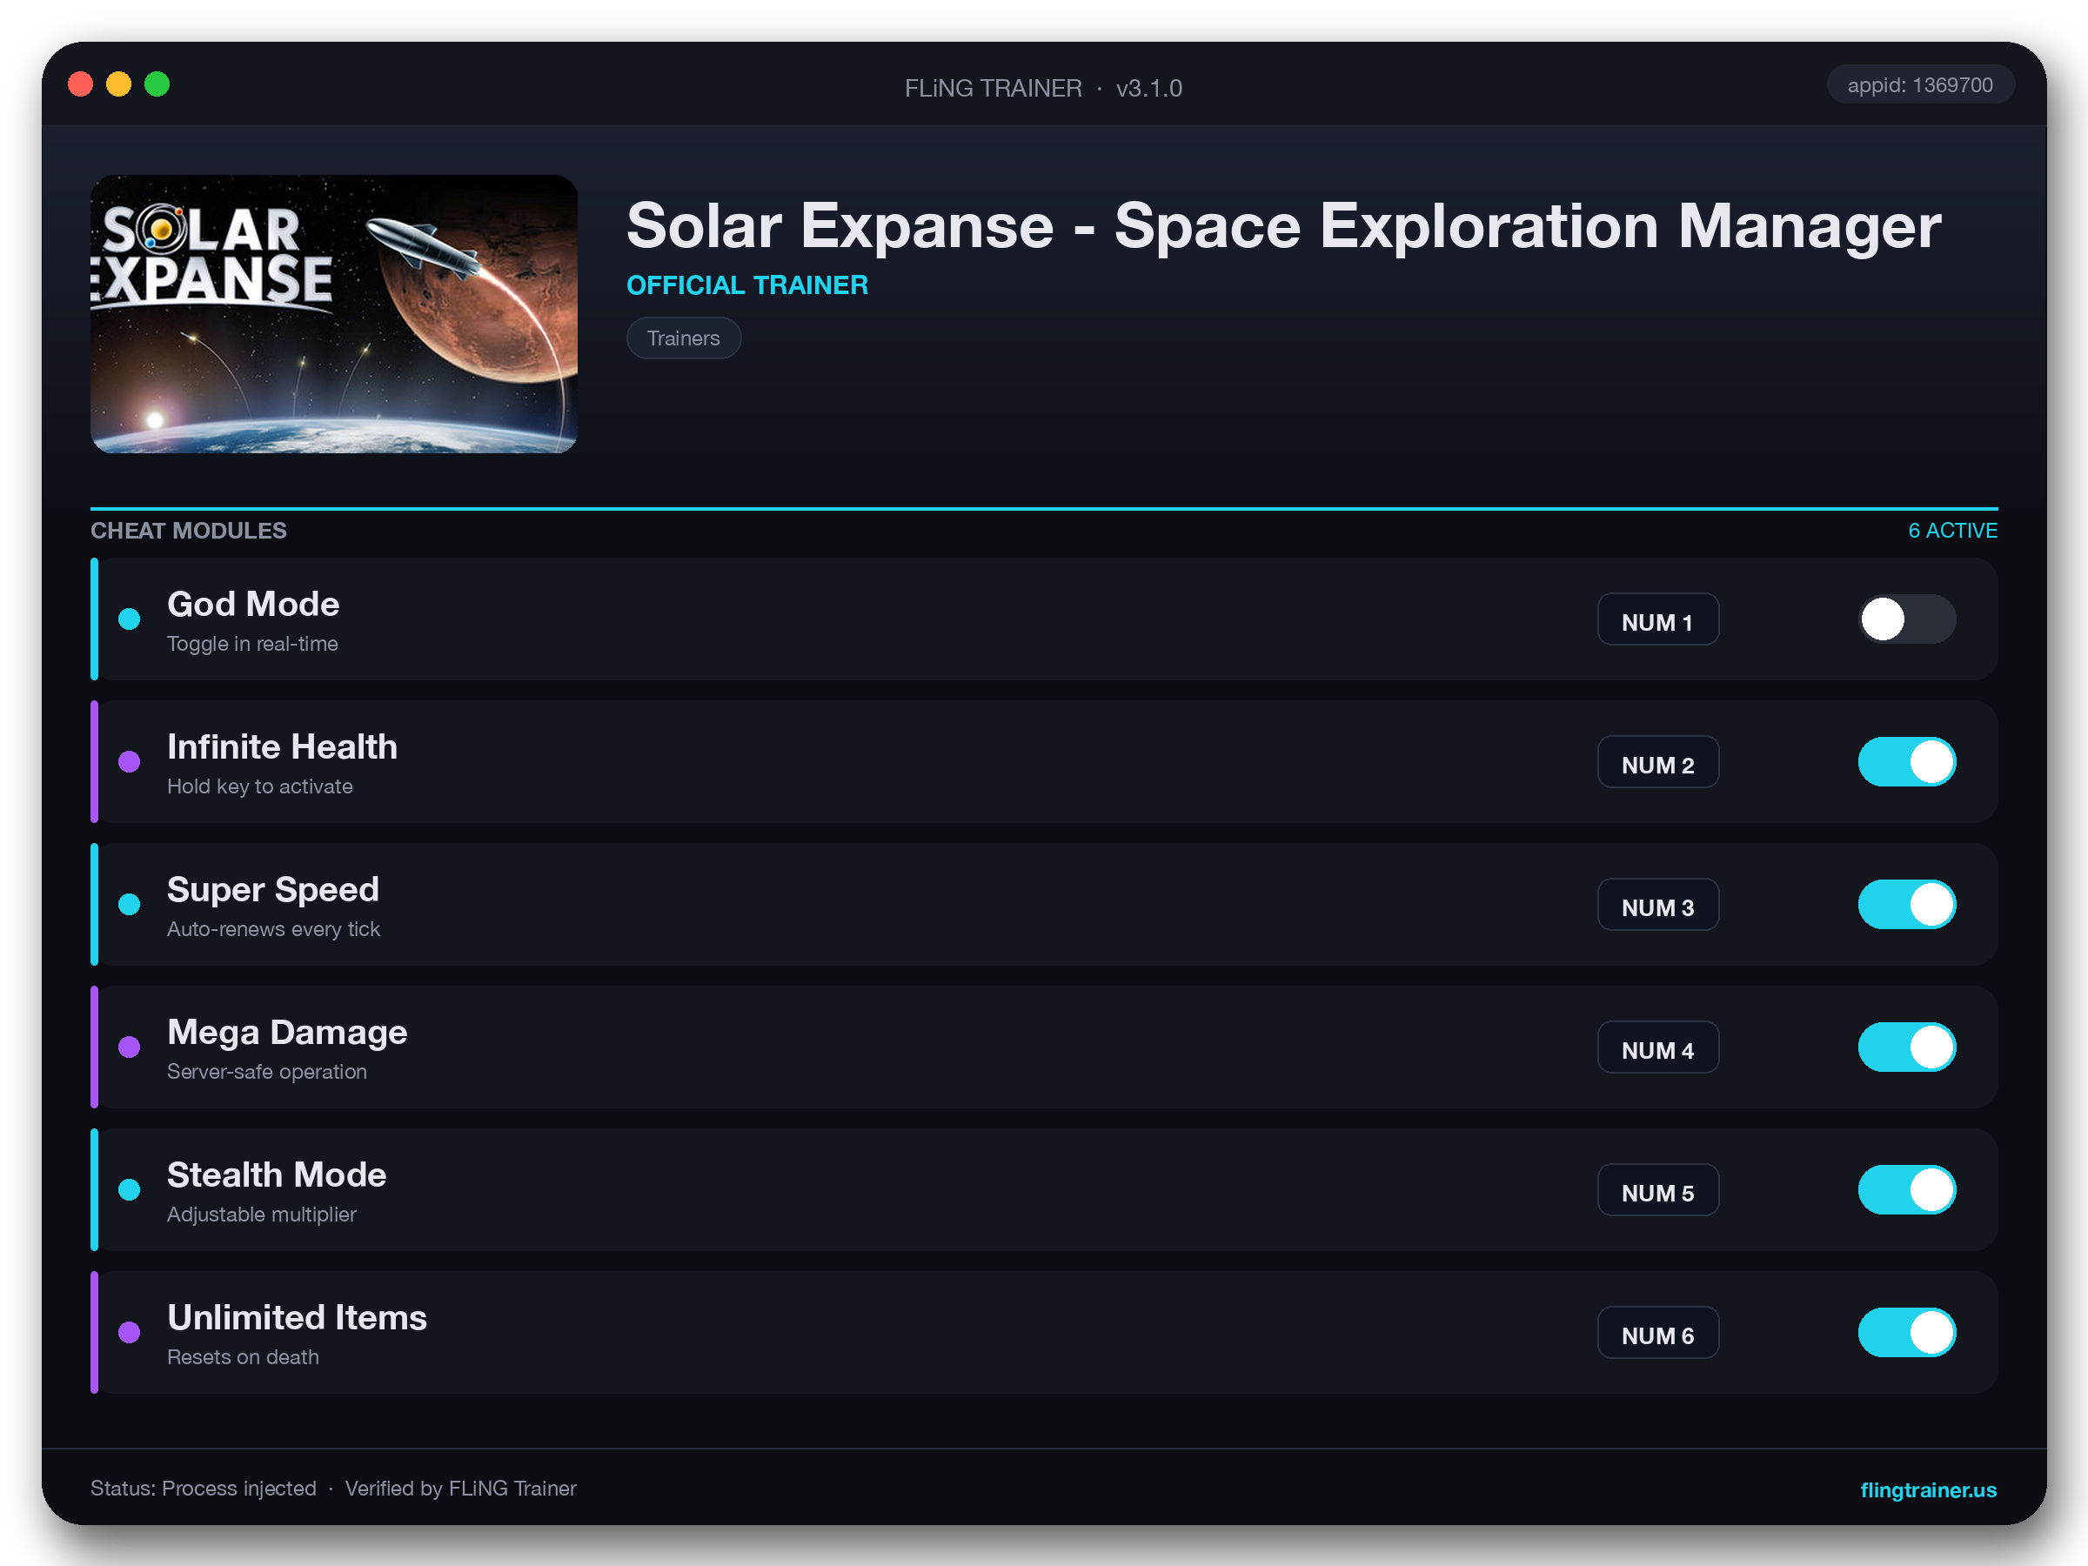Click the purple dot beside Mega Damage
The image size is (2088, 1566).
click(x=130, y=1047)
